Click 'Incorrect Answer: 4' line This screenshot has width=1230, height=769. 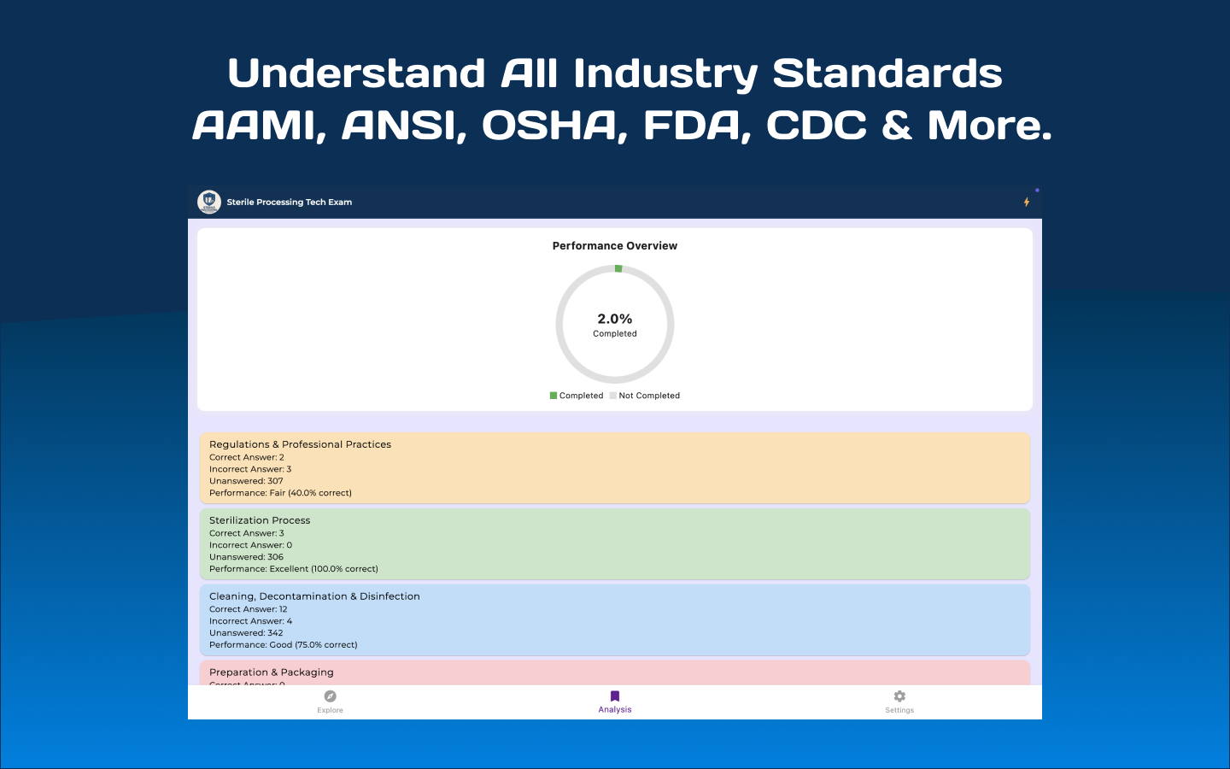click(250, 621)
